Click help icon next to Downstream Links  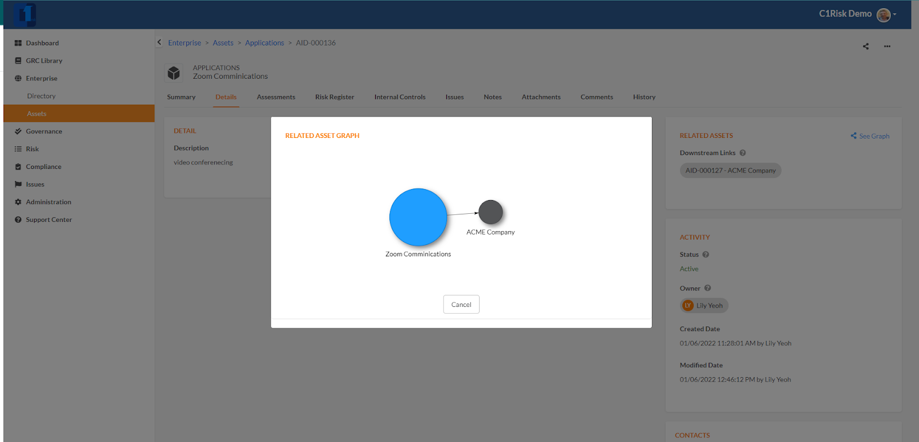tap(743, 153)
